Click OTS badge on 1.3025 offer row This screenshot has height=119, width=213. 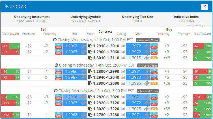coord(154,109)
